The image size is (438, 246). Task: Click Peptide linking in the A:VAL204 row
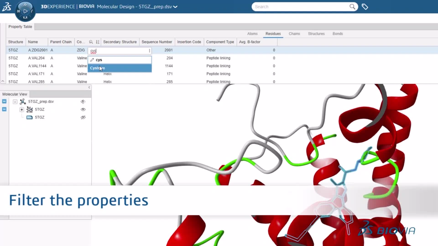click(219, 58)
